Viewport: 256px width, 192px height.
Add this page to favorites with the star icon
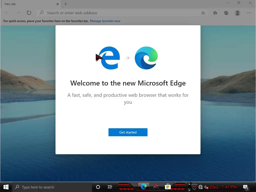click(x=203, y=13)
